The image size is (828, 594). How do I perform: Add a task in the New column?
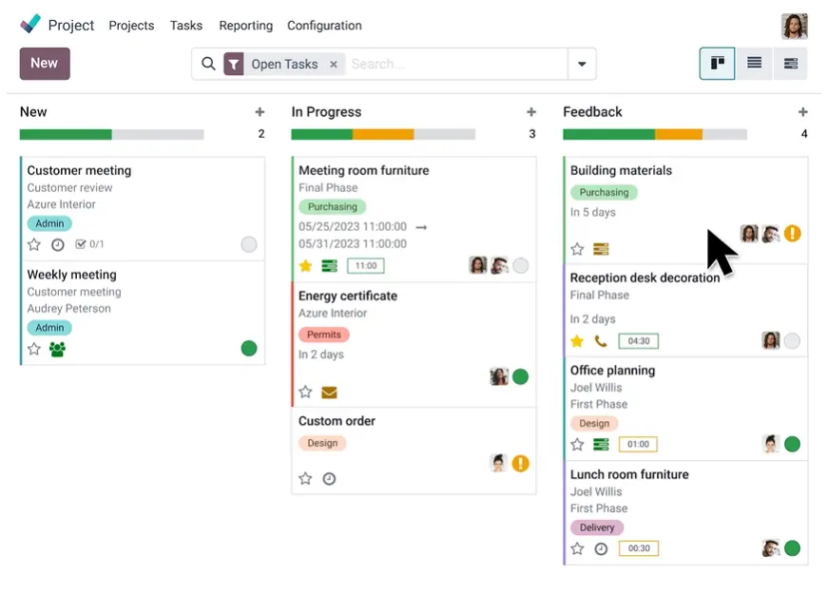point(260,112)
